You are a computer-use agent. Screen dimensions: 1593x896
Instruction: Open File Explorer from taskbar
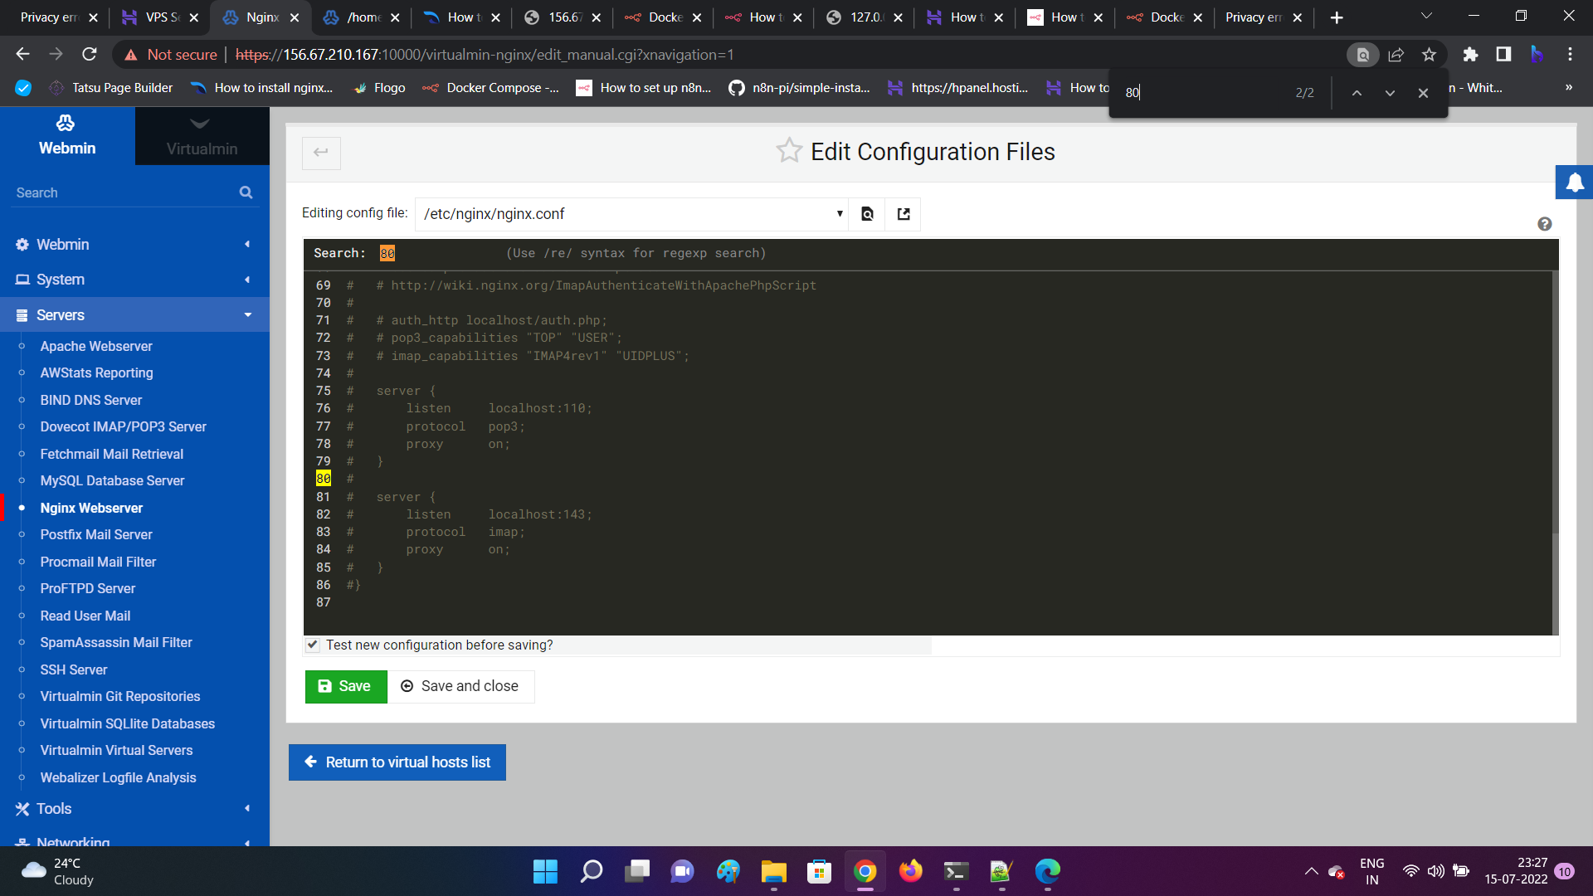(773, 871)
